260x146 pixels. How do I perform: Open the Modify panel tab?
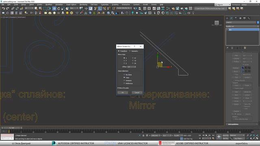[x=232, y=18]
